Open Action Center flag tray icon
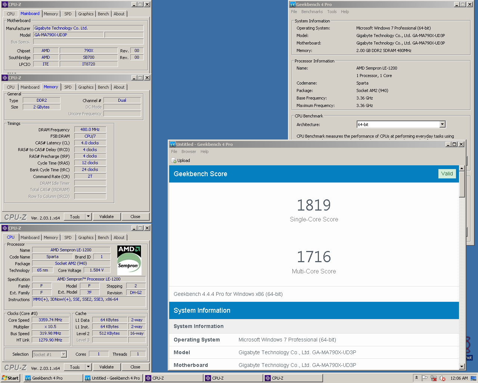Viewport: 478px width, 383px height. click(425, 378)
